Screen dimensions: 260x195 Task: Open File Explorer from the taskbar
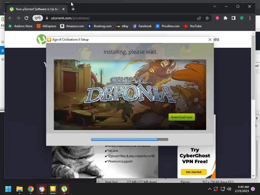tap(19, 189)
